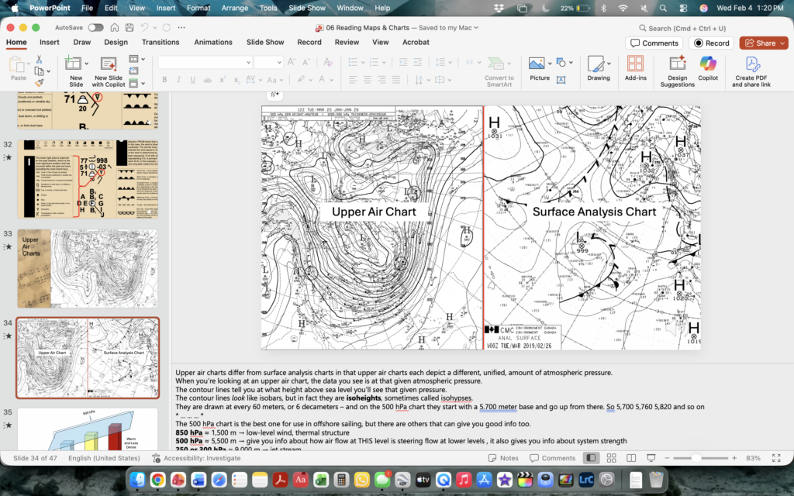
Task: Toggle the AutoSave switch
Action: click(96, 27)
